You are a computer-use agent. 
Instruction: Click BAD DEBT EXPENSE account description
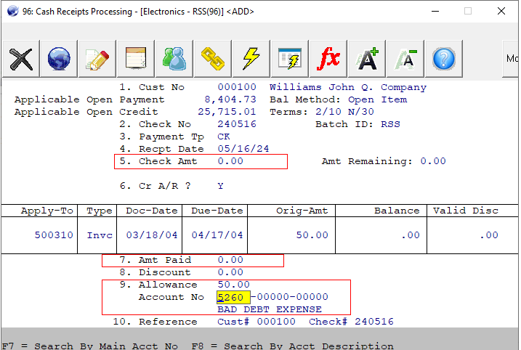[270, 309]
